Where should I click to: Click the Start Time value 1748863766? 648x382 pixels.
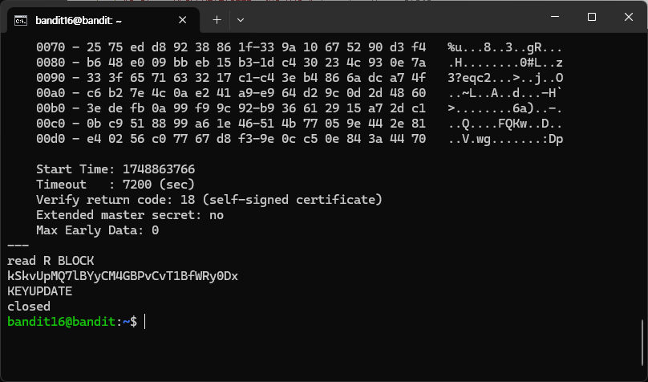[x=159, y=169]
